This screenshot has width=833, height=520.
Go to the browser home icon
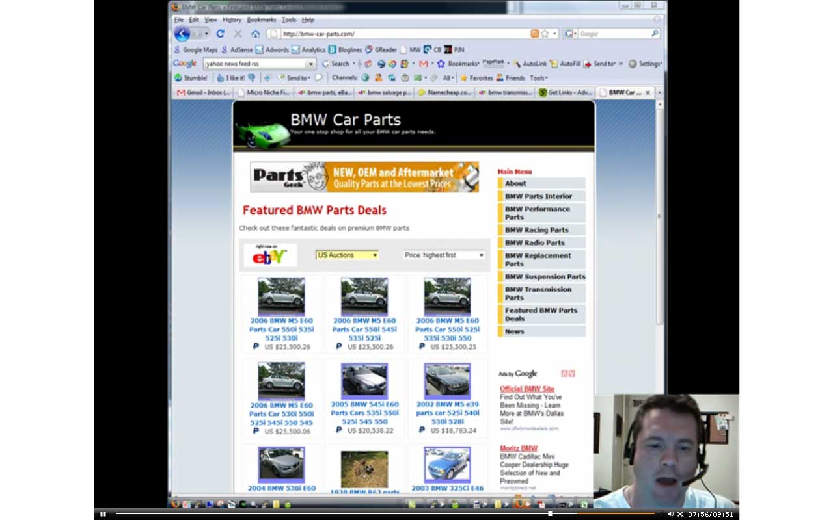(x=255, y=34)
